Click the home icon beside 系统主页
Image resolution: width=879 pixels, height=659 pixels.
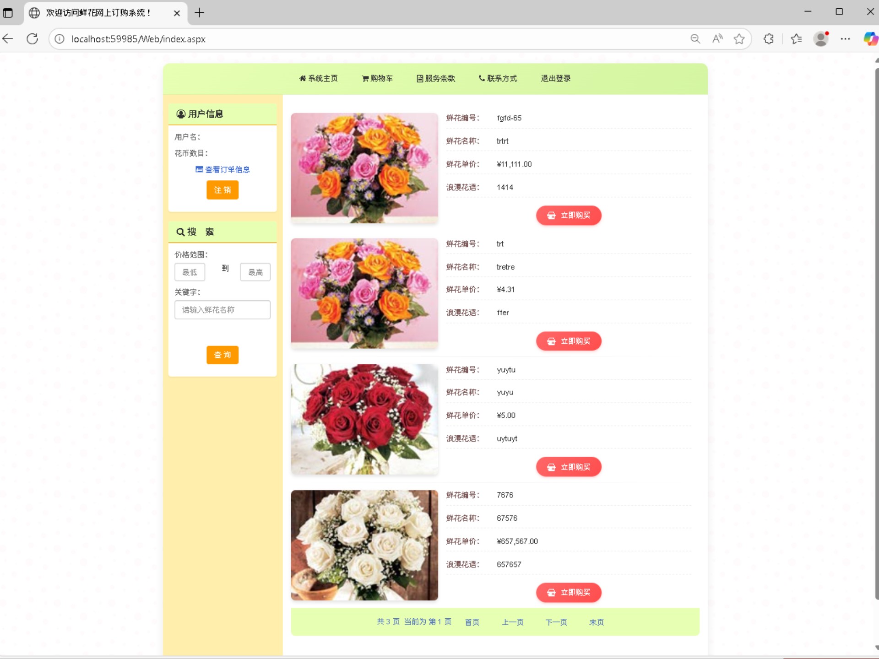tap(303, 78)
